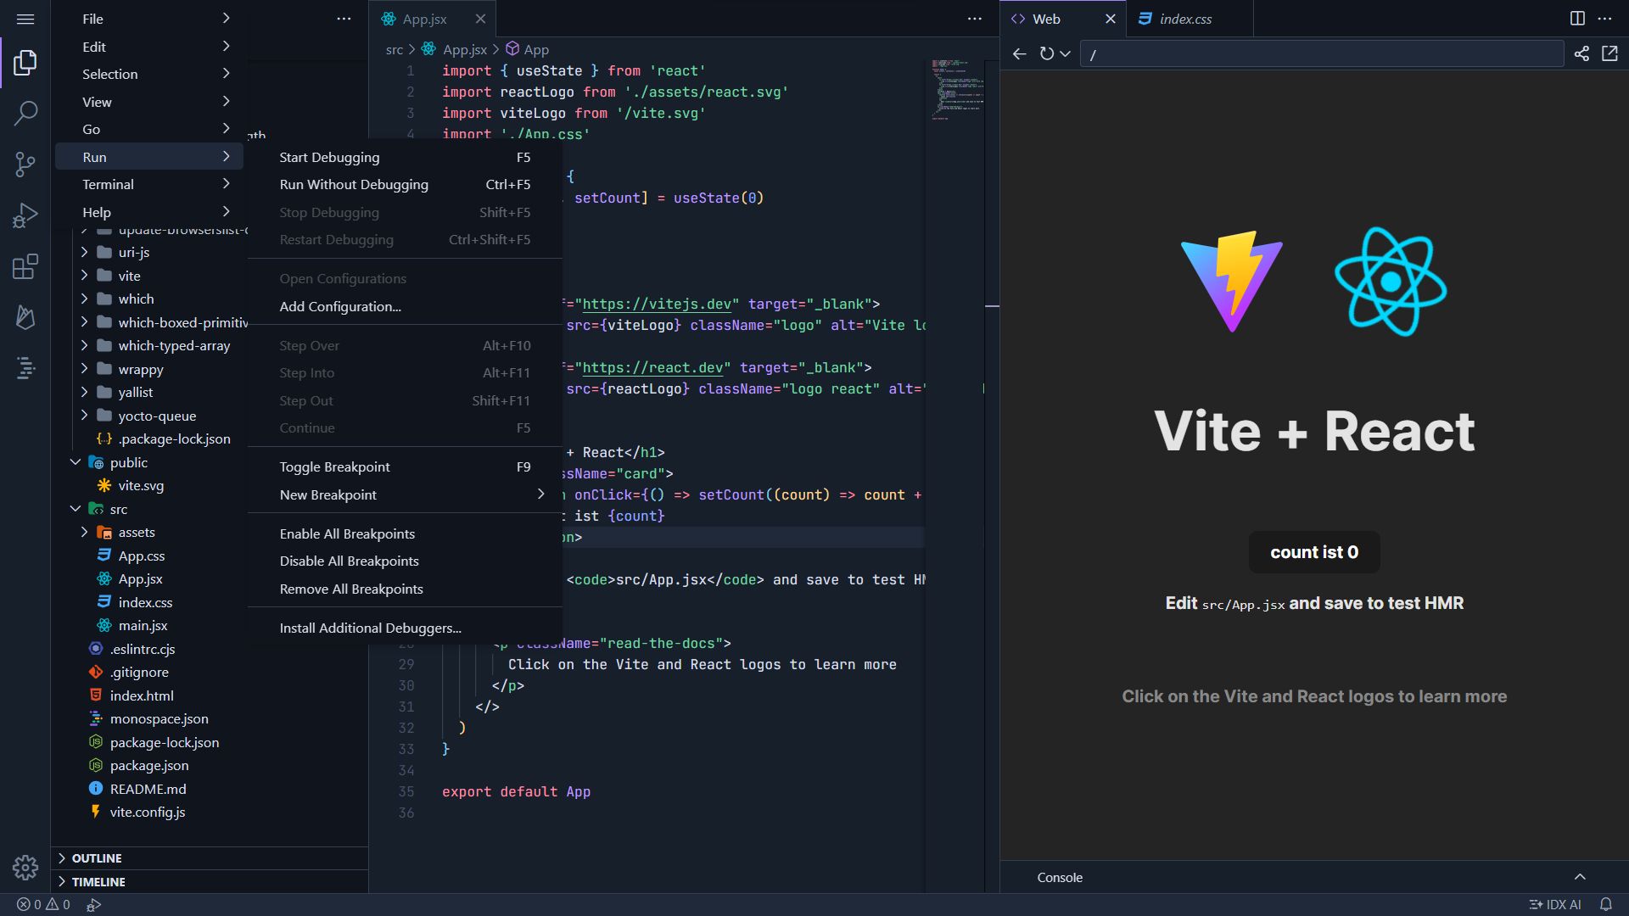Toggle breakpoint from the Run menu

(335, 467)
